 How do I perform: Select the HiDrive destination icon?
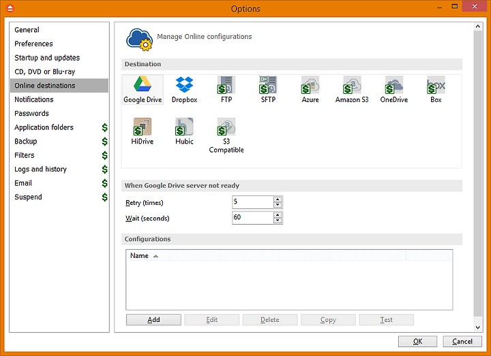point(143,131)
